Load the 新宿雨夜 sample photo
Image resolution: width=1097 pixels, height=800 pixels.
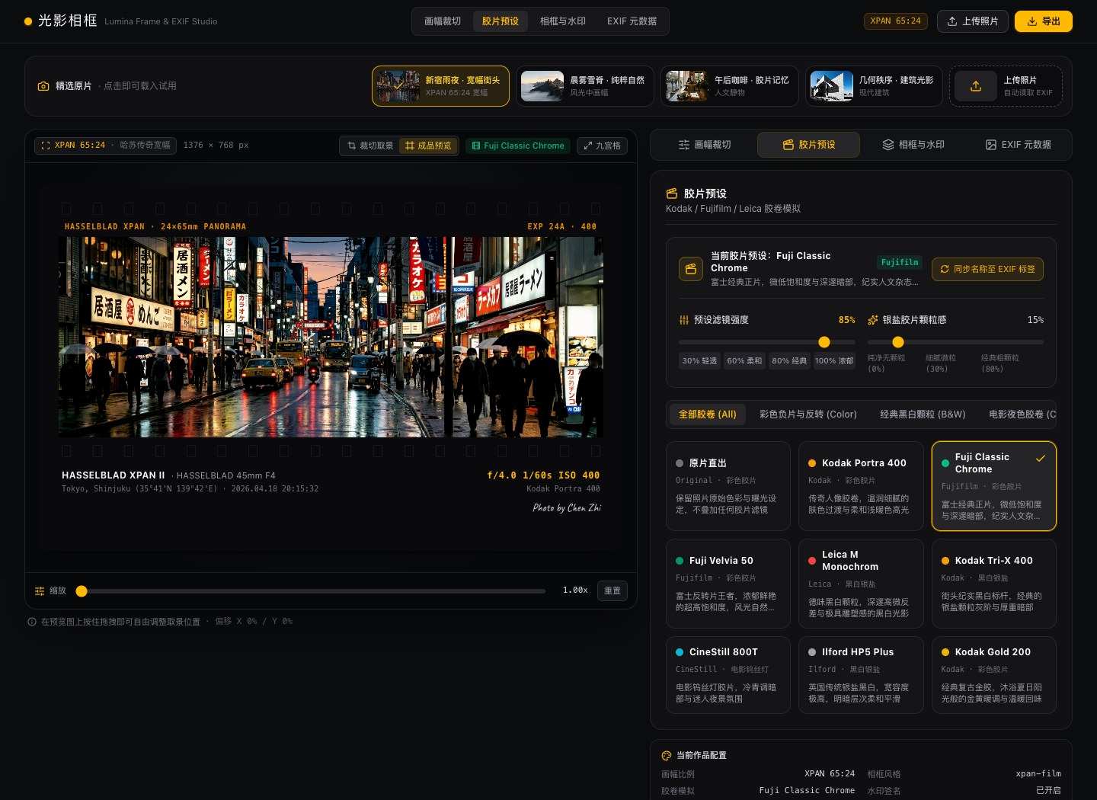tap(440, 86)
